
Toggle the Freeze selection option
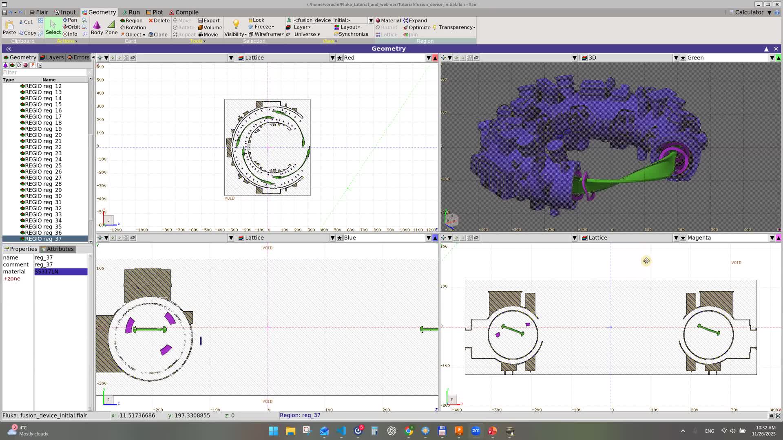(261, 27)
